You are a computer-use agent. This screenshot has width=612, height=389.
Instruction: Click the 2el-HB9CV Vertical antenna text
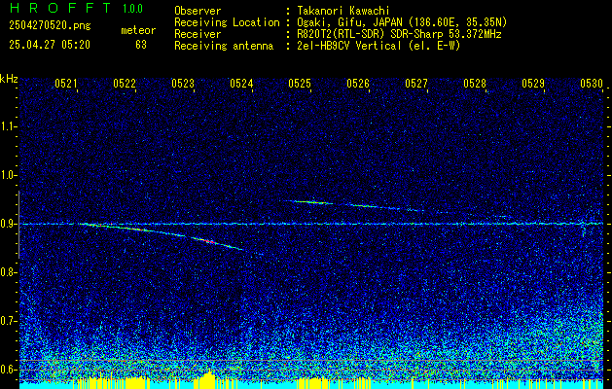point(378,46)
